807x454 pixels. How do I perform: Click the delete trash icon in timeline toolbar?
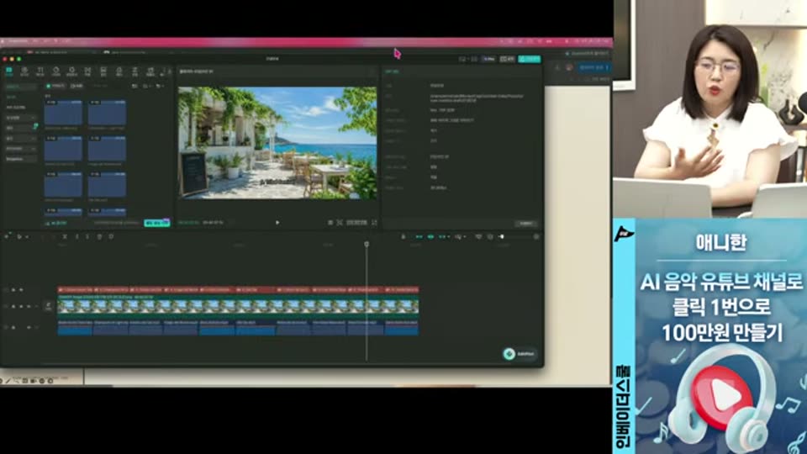(100, 237)
